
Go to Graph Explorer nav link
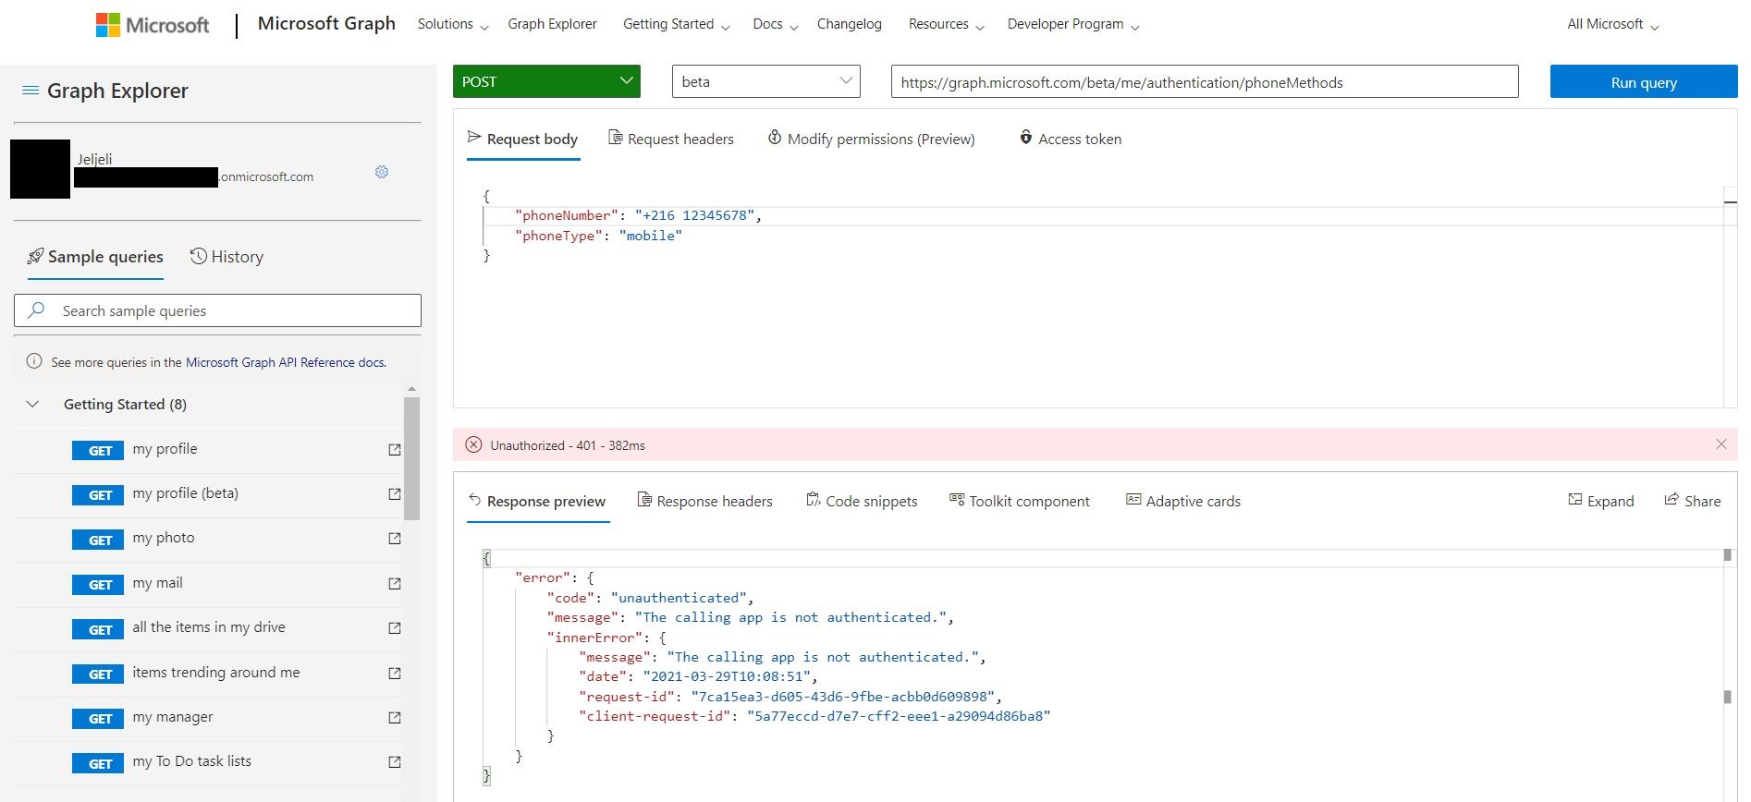coord(552,24)
